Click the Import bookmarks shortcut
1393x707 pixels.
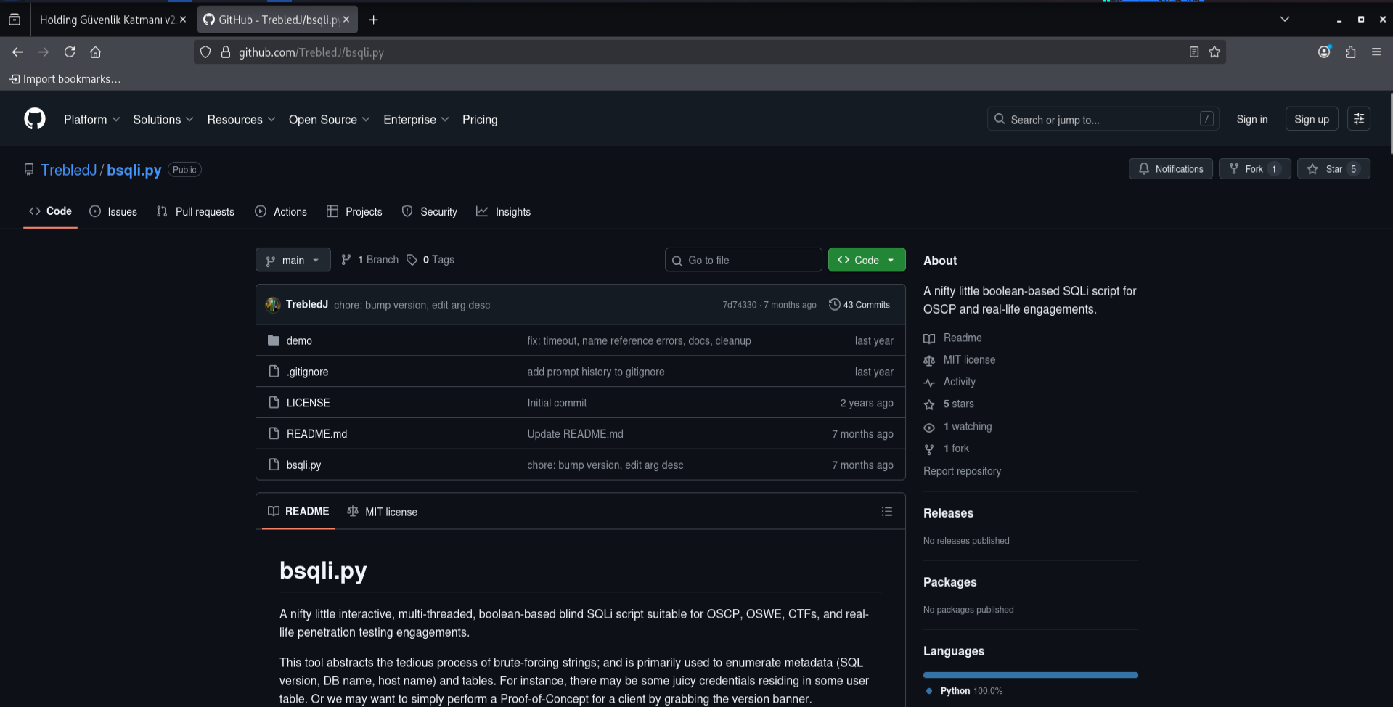click(x=65, y=79)
